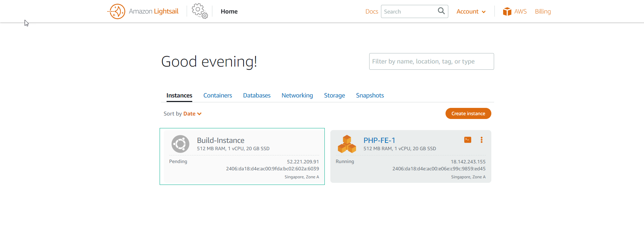Switch to the Snapshots tab

(x=370, y=95)
